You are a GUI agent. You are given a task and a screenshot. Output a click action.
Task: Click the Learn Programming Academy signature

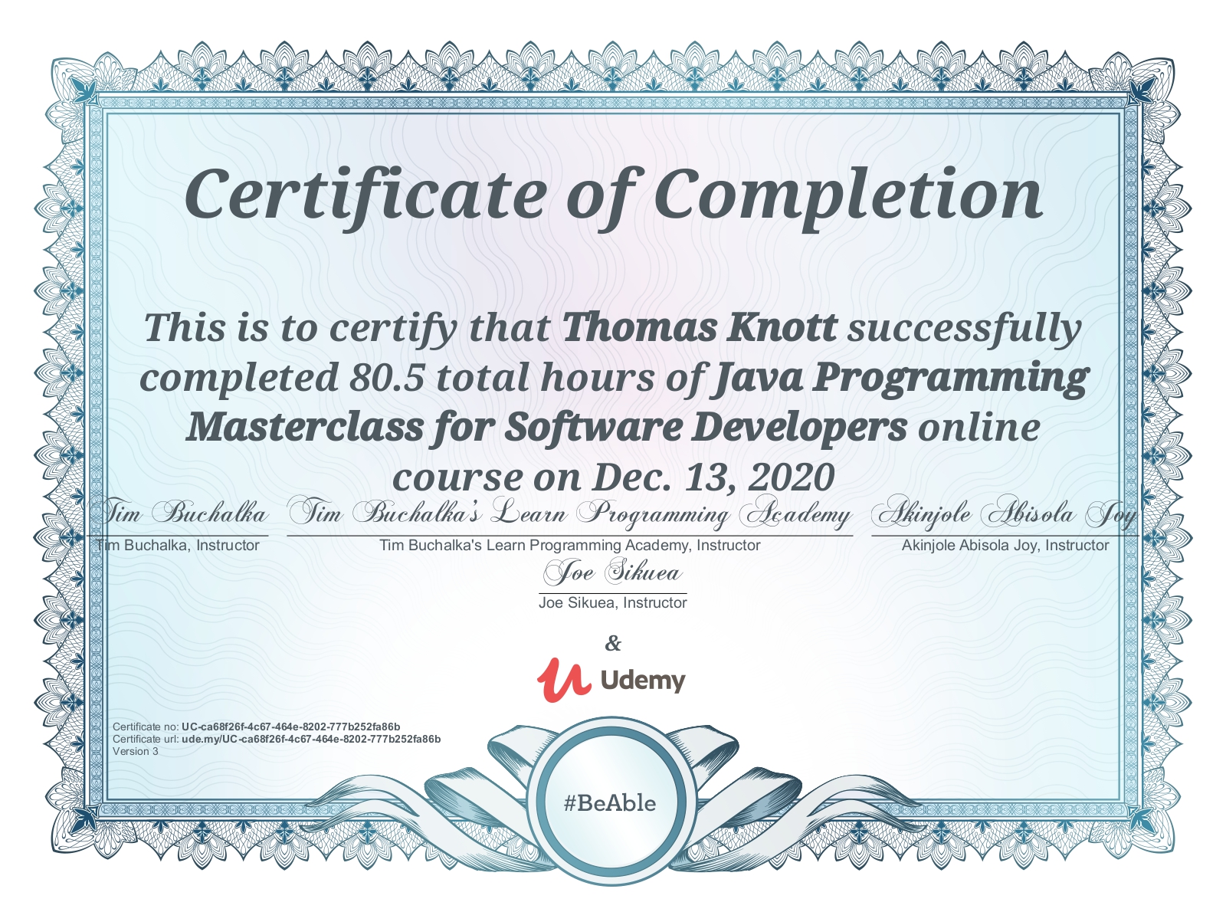pos(571,515)
